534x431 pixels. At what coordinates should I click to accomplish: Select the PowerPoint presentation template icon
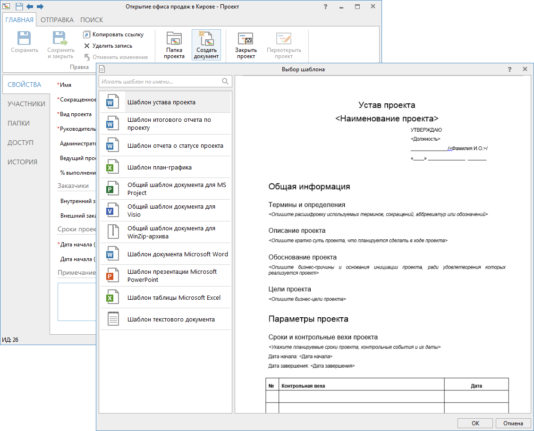pyautogui.click(x=113, y=275)
